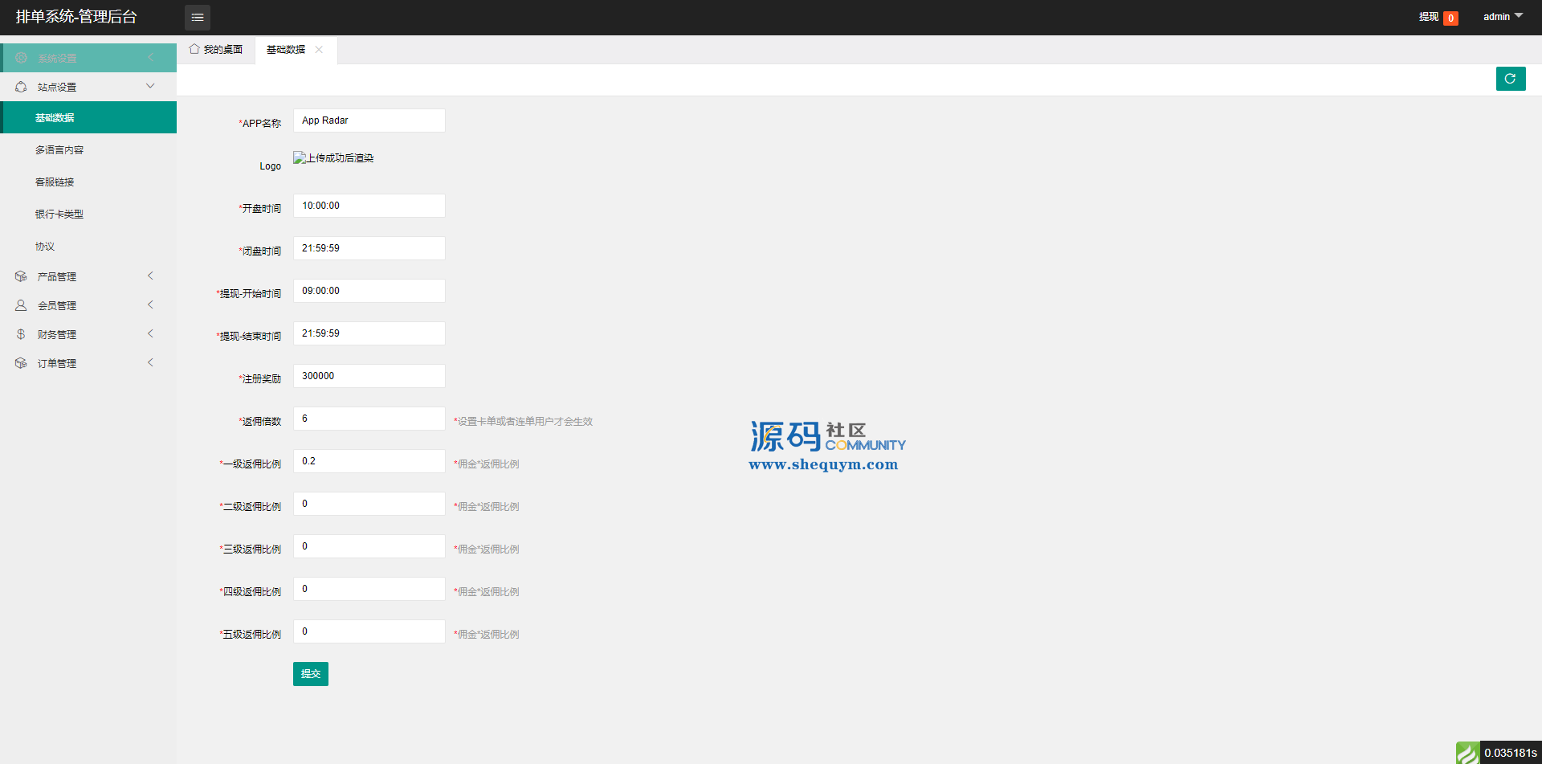
Task: Expand the 产品管理 chevron
Action: click(150, 276)
